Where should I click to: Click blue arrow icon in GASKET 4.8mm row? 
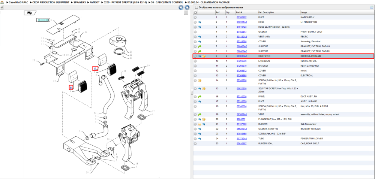point(200,129)
